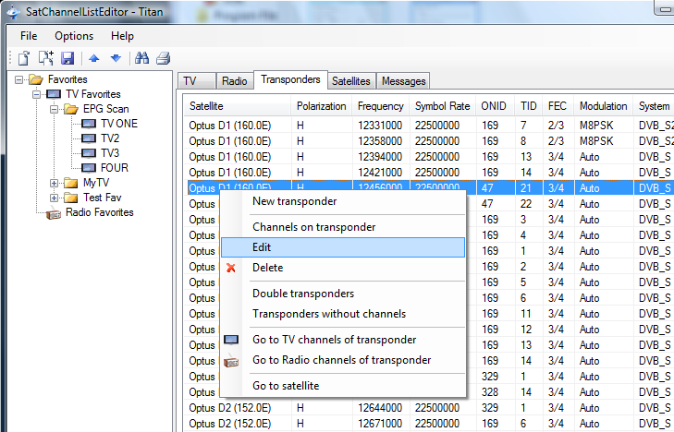Screen dimensions: 674x432
Task: Click the binoculars search icon
Action: 142,58
